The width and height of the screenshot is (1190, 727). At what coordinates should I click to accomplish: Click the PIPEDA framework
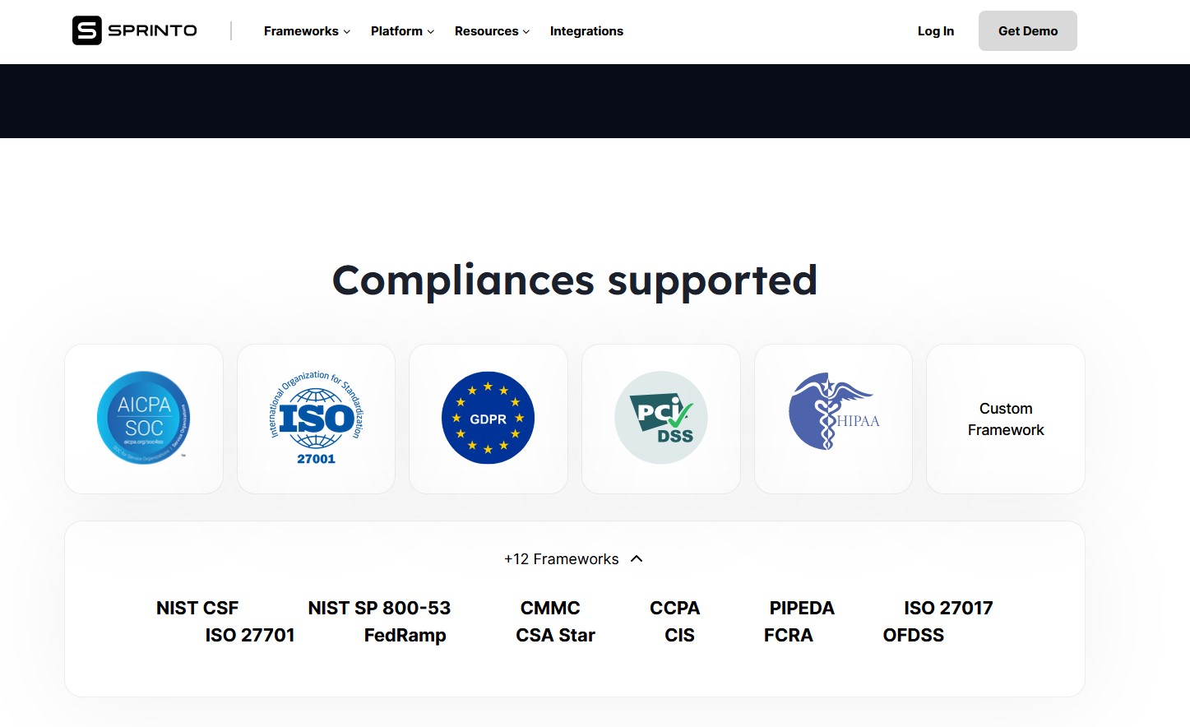tap(802, 608)
